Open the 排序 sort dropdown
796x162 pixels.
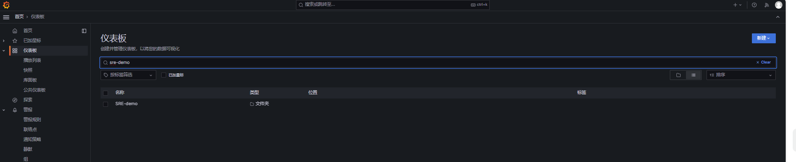coord(741,75)
